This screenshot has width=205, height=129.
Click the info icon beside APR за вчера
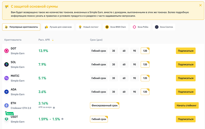tap(54, 108)
